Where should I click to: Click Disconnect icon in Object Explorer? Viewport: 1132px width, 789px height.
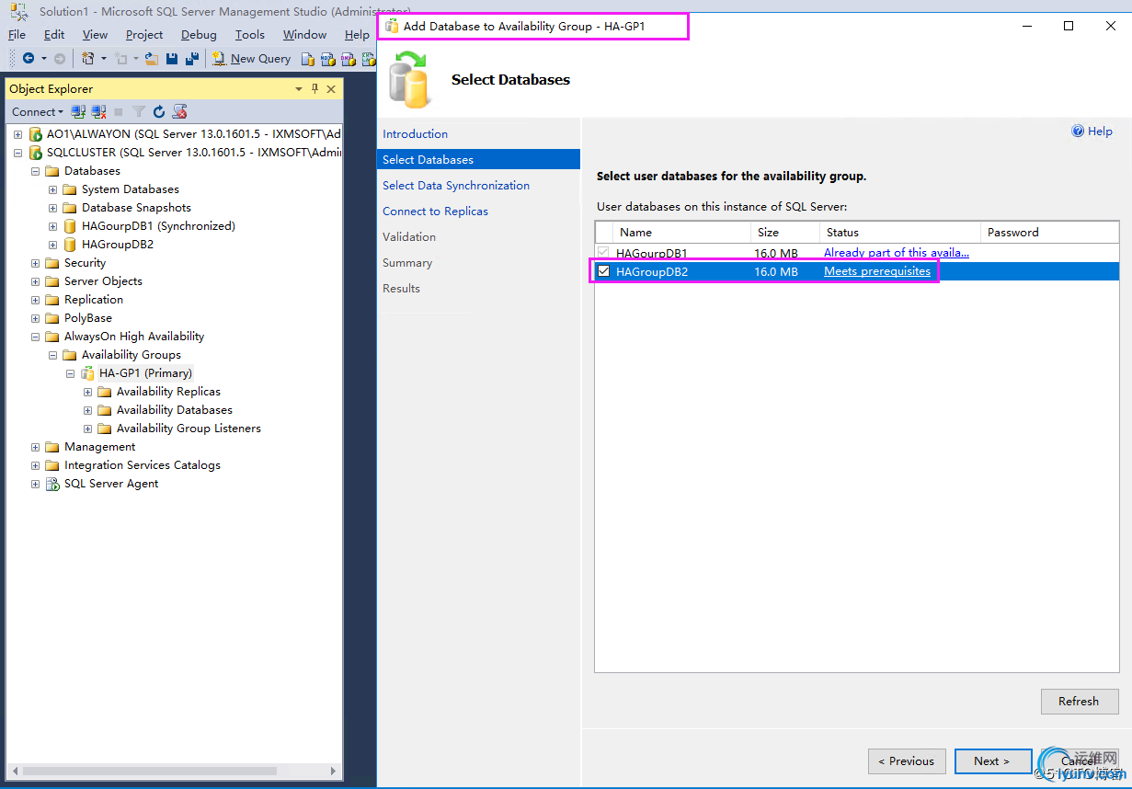pyautogui.click(x=98, y=111)
